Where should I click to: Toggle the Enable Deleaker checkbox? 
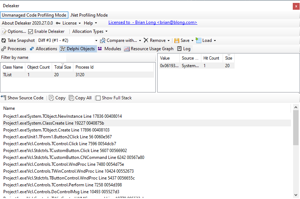point(30,31)
